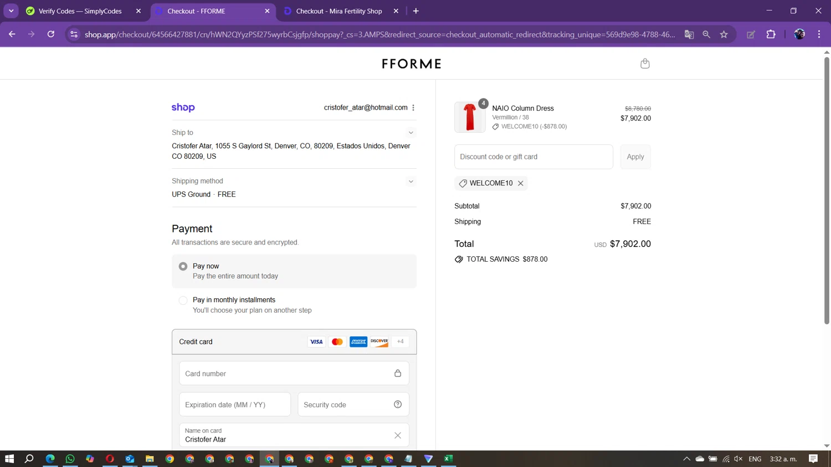Image resolution: width=831 pixels, height=467 pixels.
Task: Select the Credit card payment header
Action: point(294,342)
